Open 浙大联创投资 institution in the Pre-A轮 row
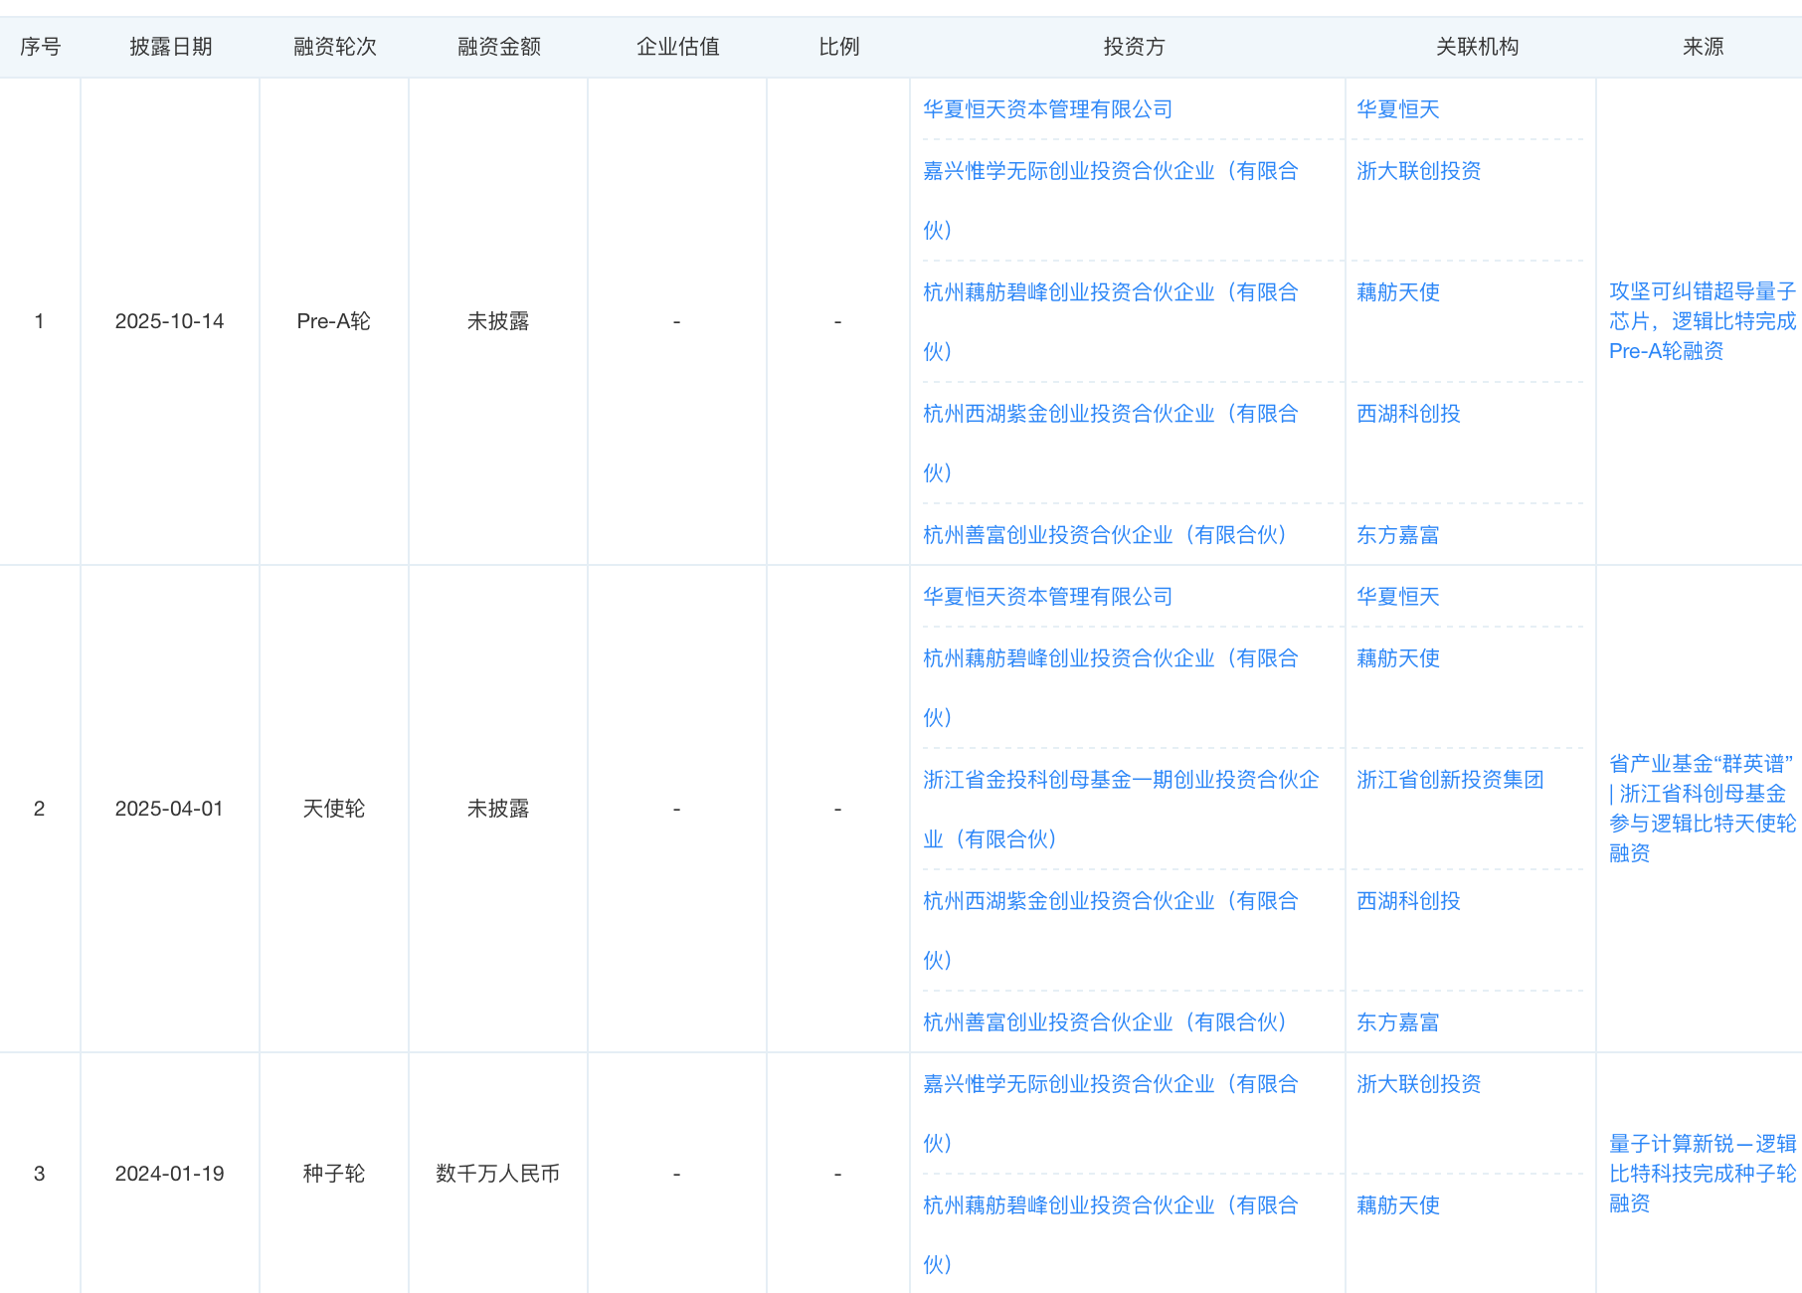Screen dimensions: 1802x1293 pyautogui.click(x=1418, y=171)
